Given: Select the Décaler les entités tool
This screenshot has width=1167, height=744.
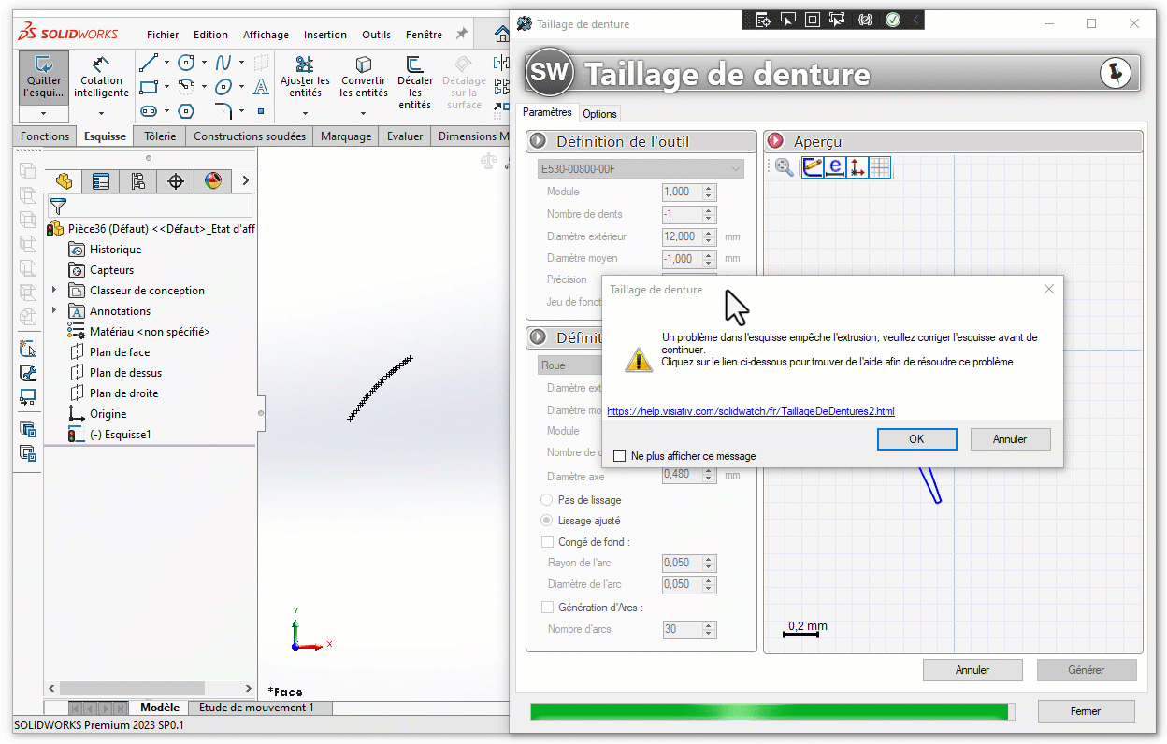Looking at the screenshot, I should (x=414, y=65).
